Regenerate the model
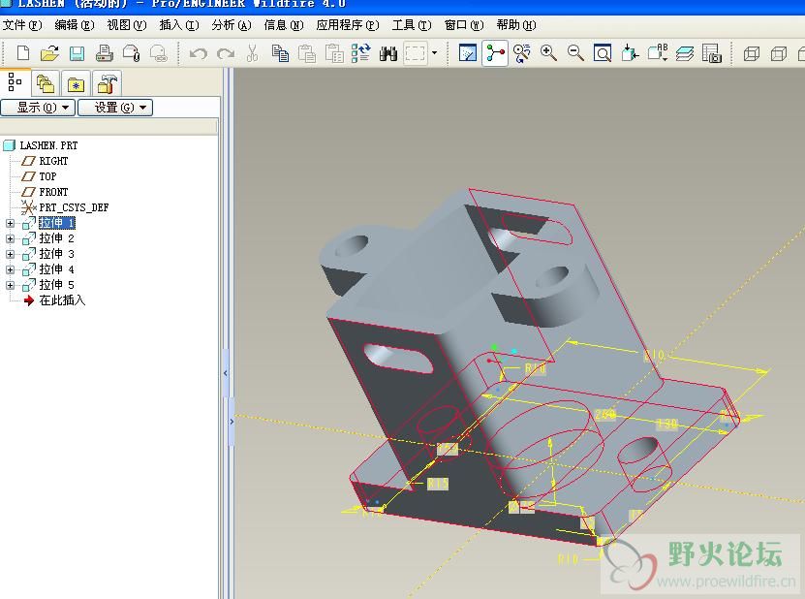The image size is (805, 599). pos(361,53)
